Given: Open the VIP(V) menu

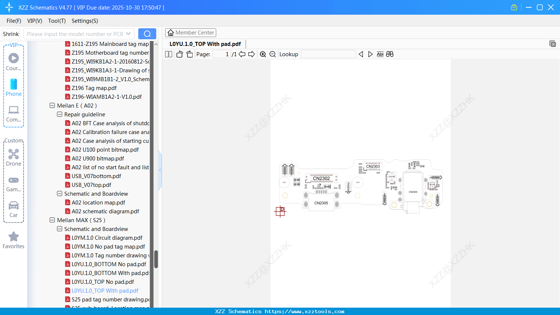Looking at the screenshot, I should (35, 21).
